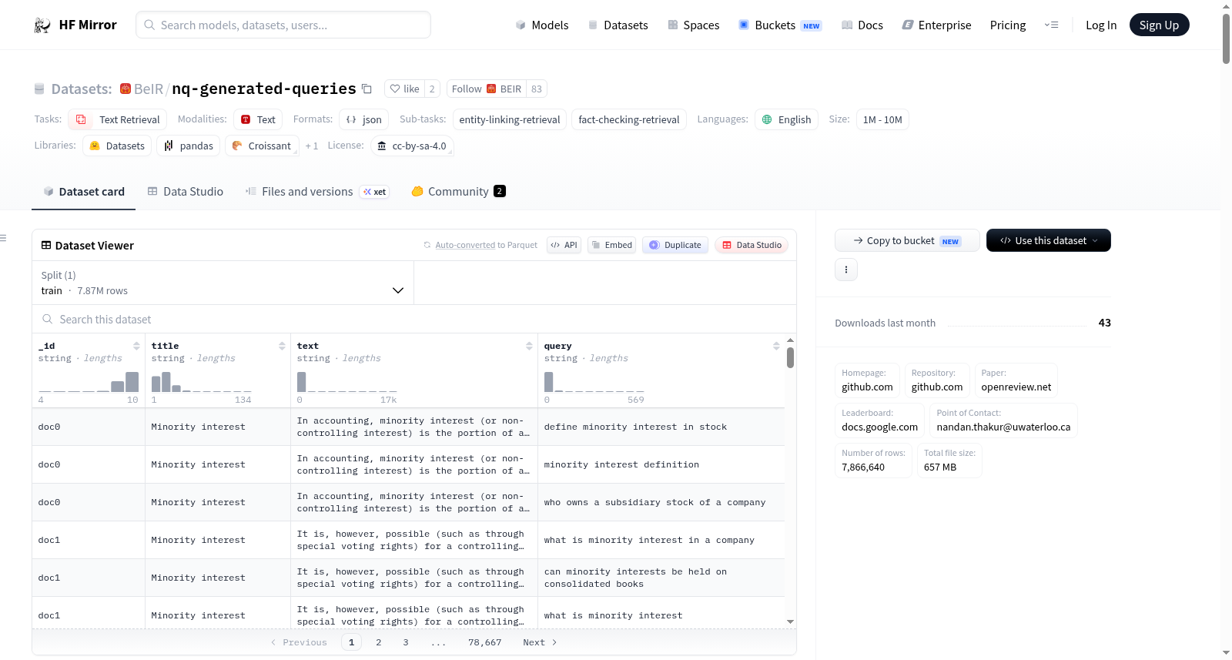Follow the BEIR organization
The width and height of the screenshot is (1232, 660).
(x=487, y=89)
